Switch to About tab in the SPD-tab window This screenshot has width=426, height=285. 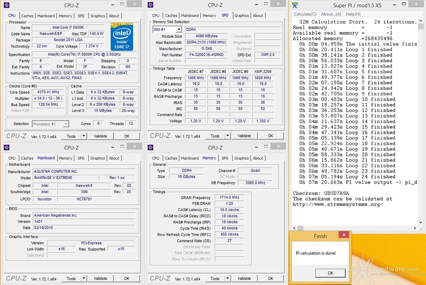click(258, 16)
